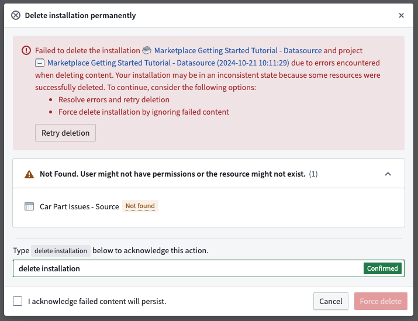Close the delete installation dialog
The image size is (418, 321).
(401, 15)
